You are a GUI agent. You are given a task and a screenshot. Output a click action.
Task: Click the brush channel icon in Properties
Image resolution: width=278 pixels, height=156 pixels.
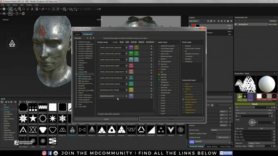tap(240, 97)
